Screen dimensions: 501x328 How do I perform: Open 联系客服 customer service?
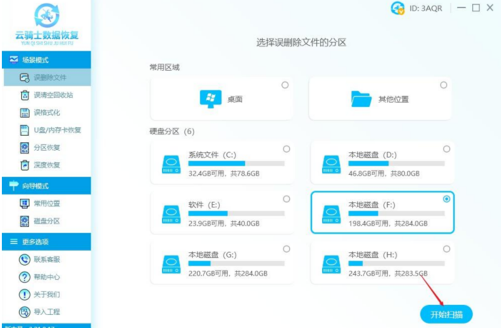pyautogui.click(x=47, y=259)
